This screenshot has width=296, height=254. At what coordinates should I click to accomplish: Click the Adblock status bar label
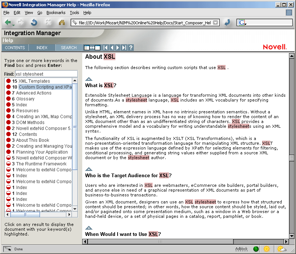point(241,249)
